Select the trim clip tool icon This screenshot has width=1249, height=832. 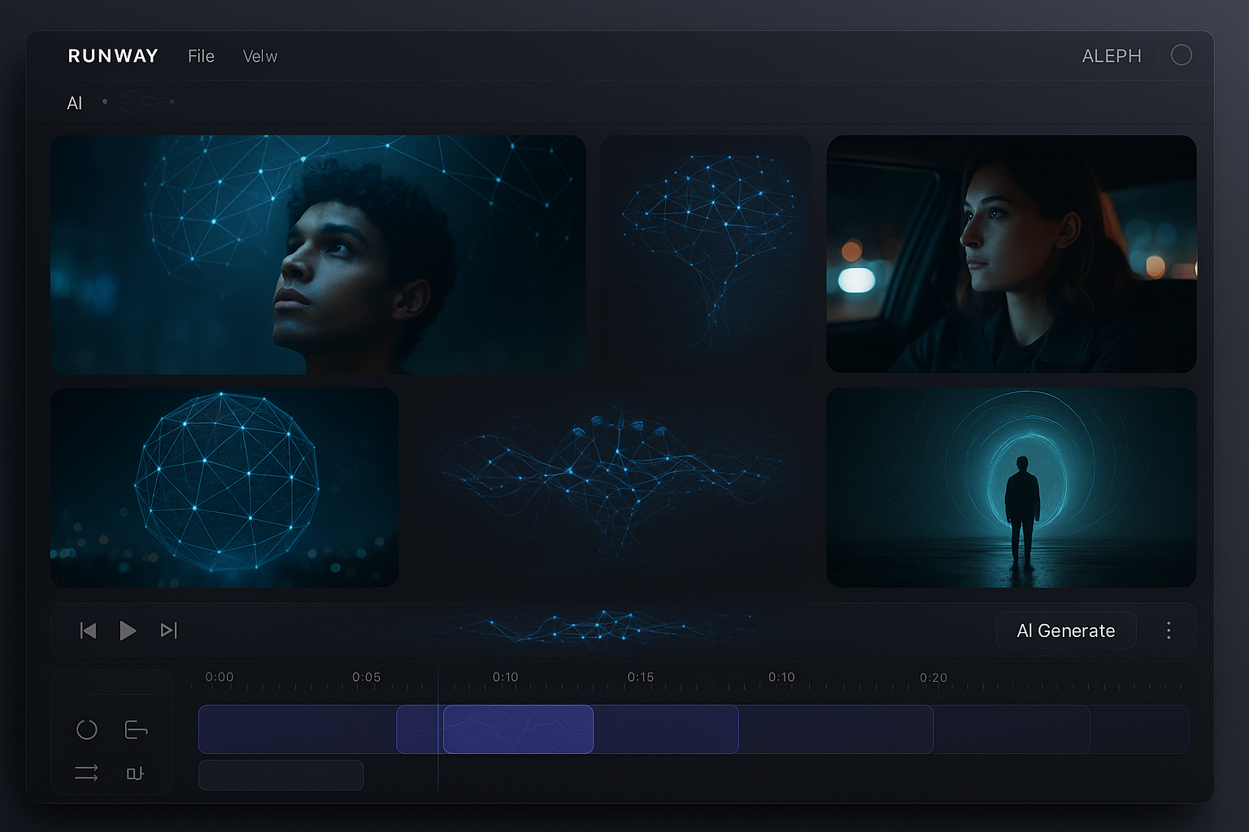click(136, 730)
